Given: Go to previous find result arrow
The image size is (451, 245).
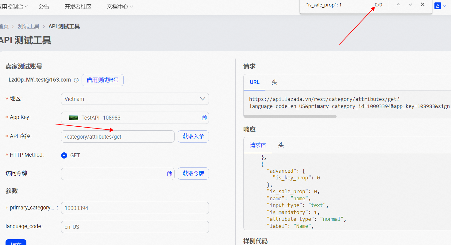Looking at the screenshot, I should tap(398, 5).
